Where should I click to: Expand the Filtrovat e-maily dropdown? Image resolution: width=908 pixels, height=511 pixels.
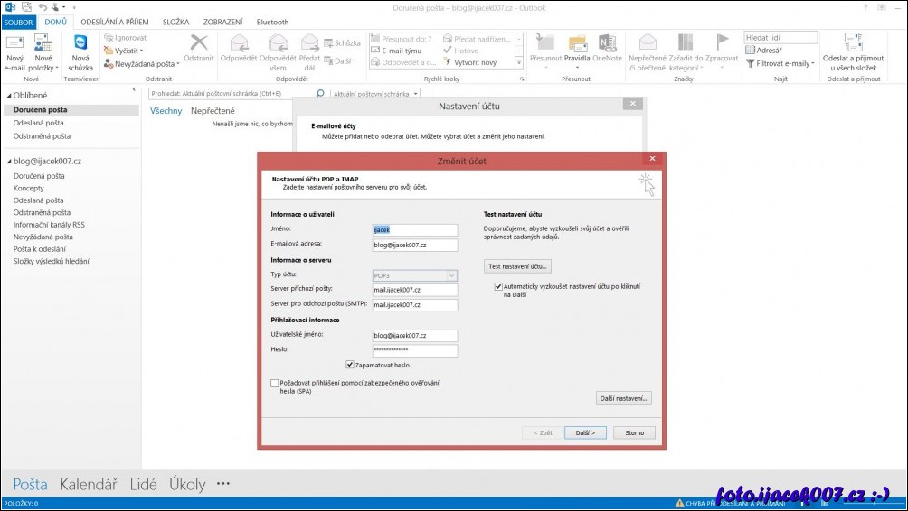click(x=780, y=63)
